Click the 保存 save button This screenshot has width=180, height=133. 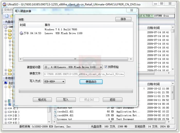[123, 19]
